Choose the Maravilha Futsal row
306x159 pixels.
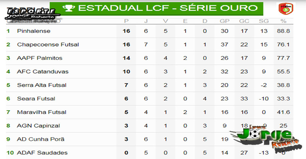point(150,112)
